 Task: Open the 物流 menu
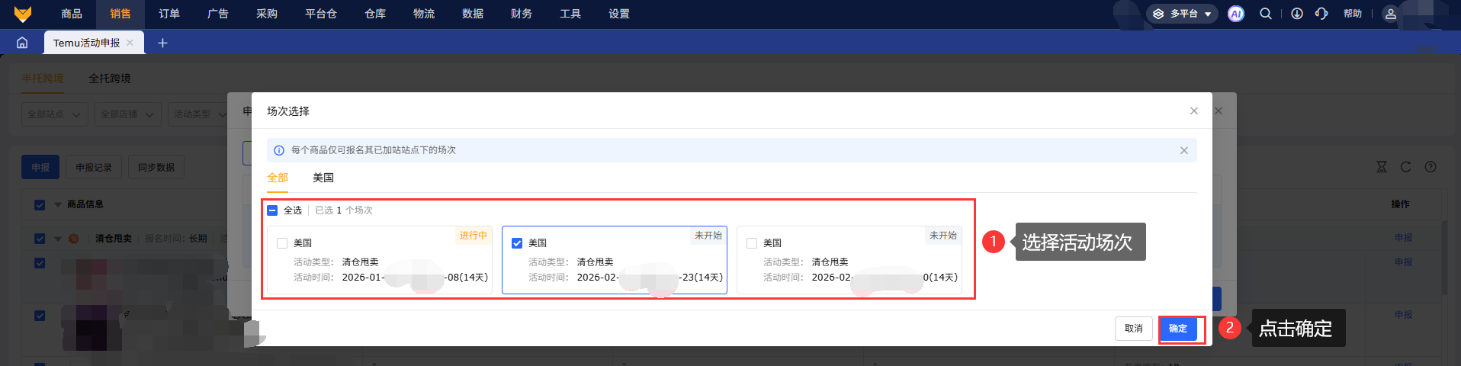point(424,14)
